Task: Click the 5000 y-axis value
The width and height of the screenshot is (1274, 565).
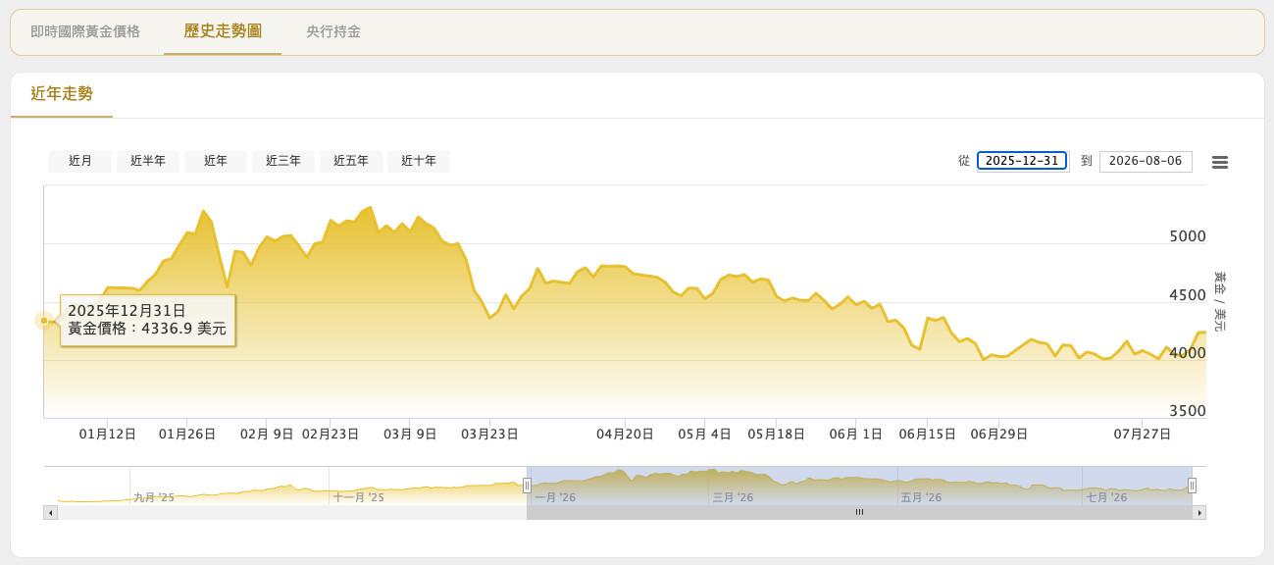Action: pyautogui.click(x=1188, y=236)
